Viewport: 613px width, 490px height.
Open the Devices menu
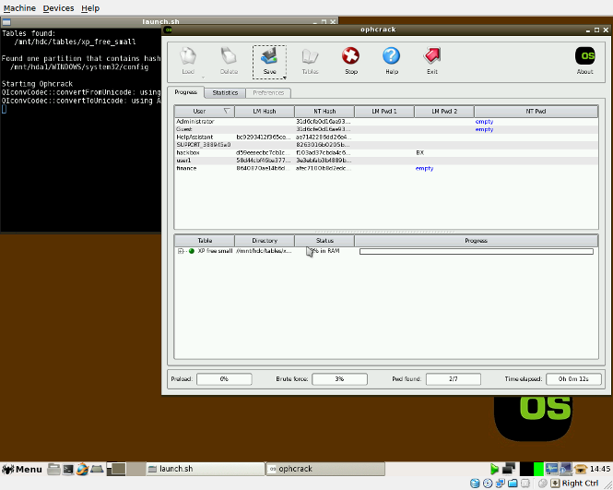pyautogui.click(x=58, y=8)
